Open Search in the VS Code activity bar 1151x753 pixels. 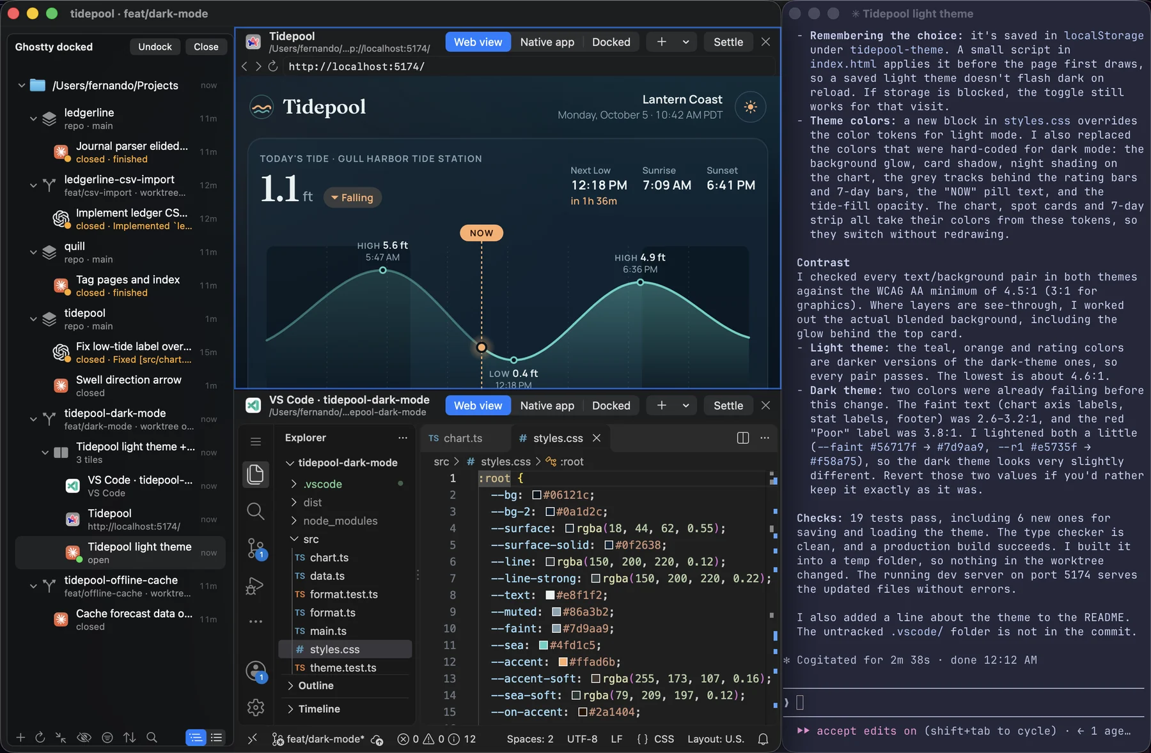[255, 511]
